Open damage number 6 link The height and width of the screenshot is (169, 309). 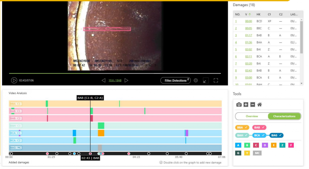(236, 57)
